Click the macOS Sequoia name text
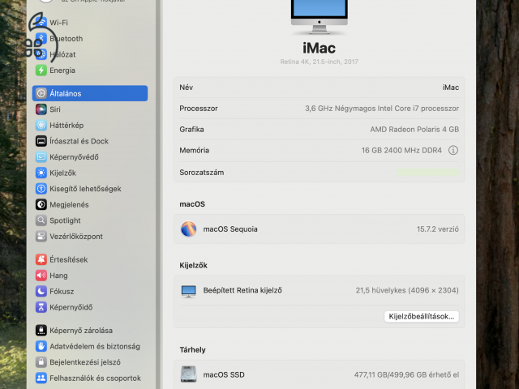The height and width of the screenshot is (389, 519). click(230, 229)
